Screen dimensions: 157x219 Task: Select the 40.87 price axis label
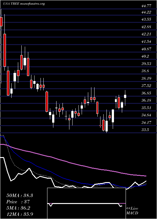(x=146, y=49)
